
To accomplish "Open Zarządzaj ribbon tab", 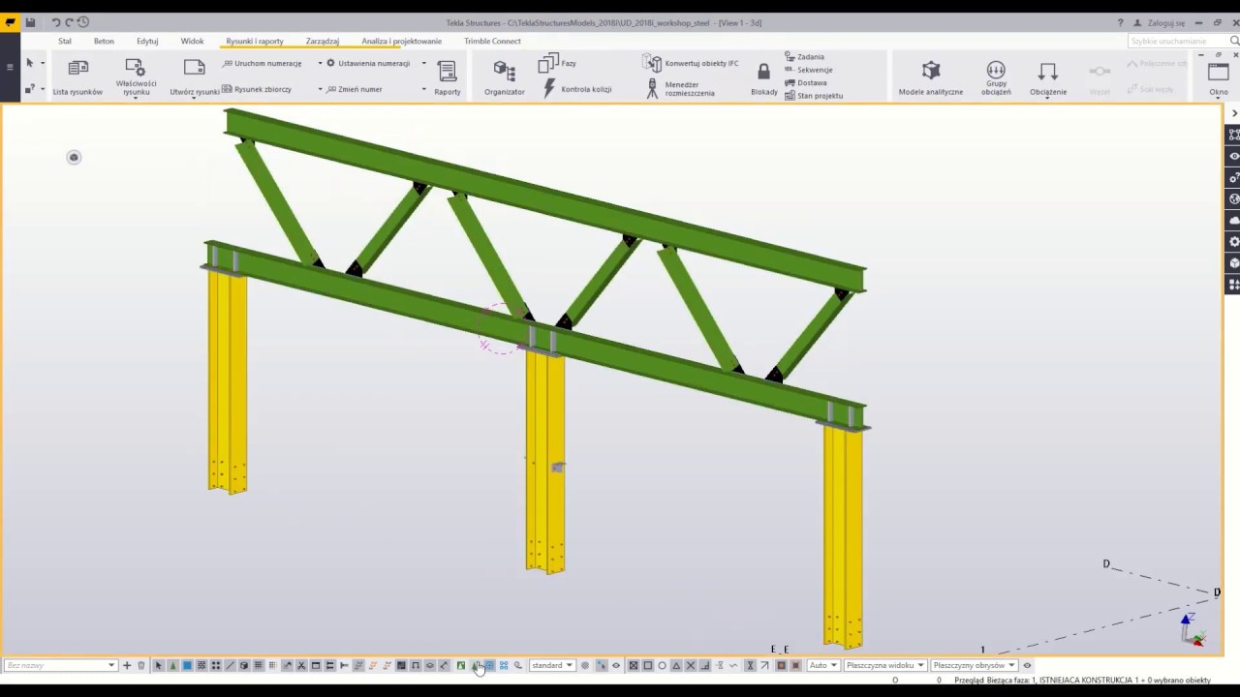I will point(322,41).
